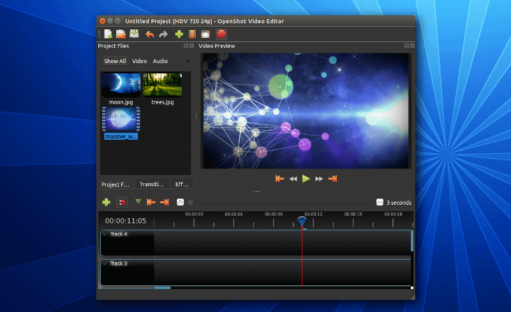Fast forward the video preview
Viewport: 511px width, 312px height.
(x=319, y=179)
